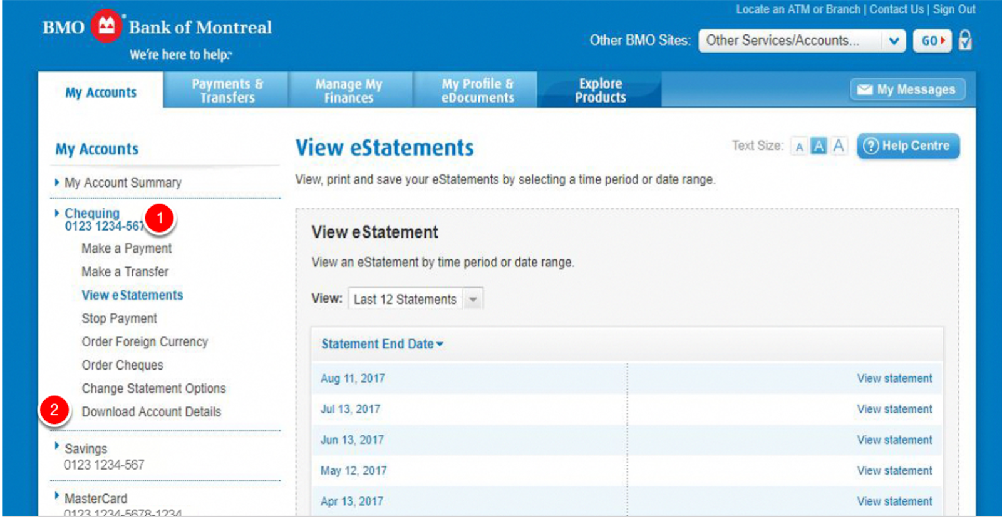Image resolution: width=1002 pixels, height=519 pixels.
Task: Click the Jul 13, 2017 date cell
Action: pyautogui.click(x=350, y=409)
